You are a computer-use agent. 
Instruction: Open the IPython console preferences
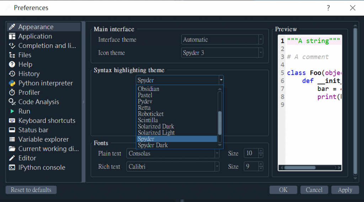click(44, 168)
